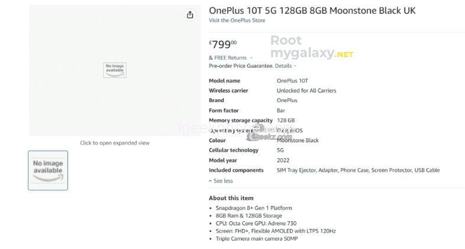This screenshot has width=465, height=249.
Task: Click "Triple Camera main camera 50MP" bullet
Action: click(x=256, y=239)
